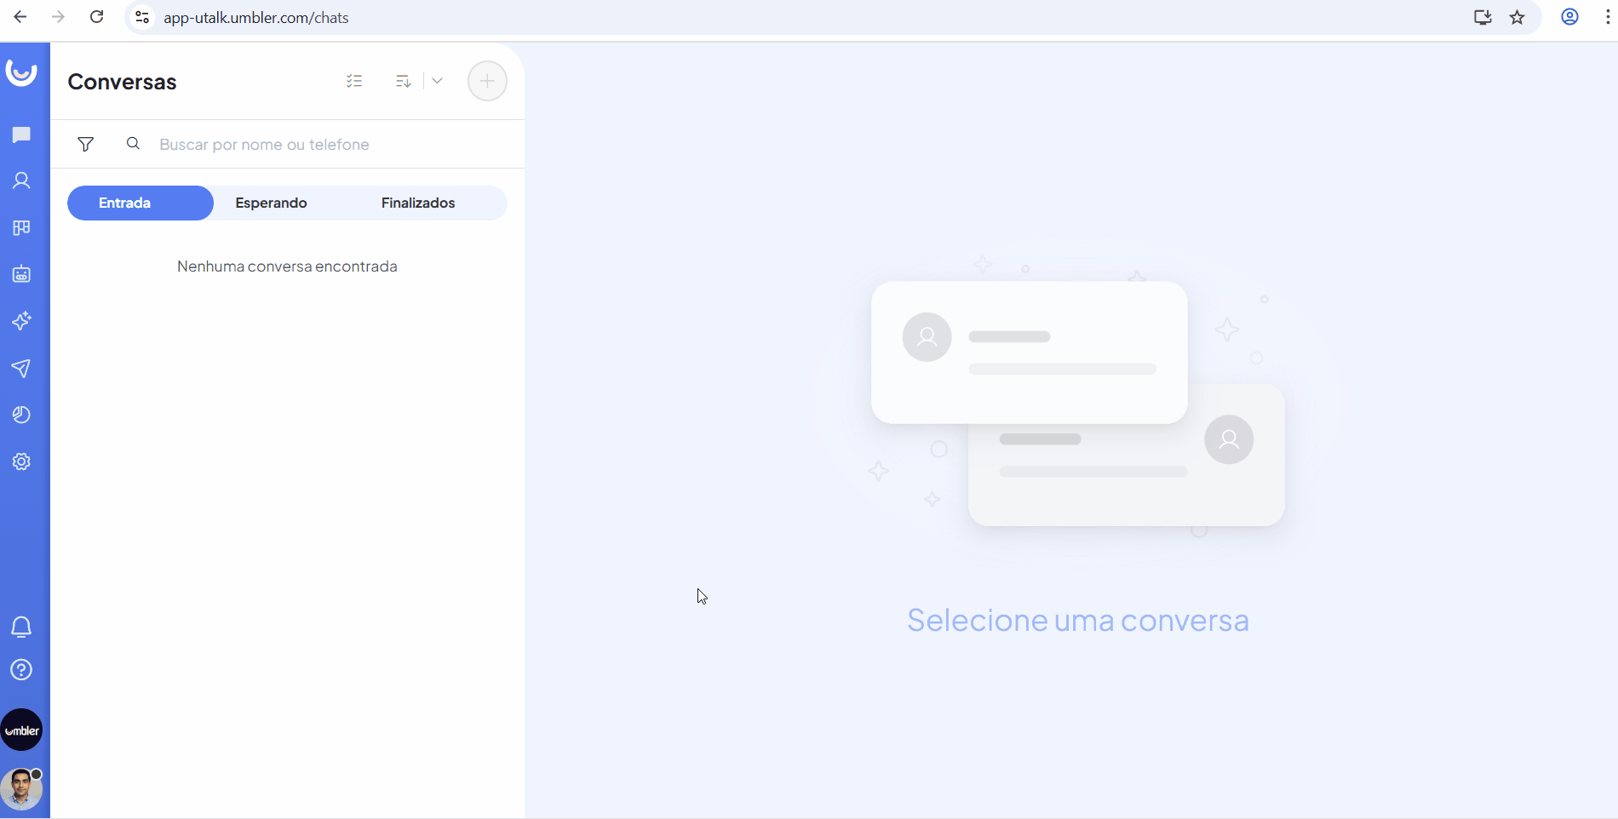Toggle the conversation sort order
Viewport: 1618px width, 819px height.
click(402, 81)
